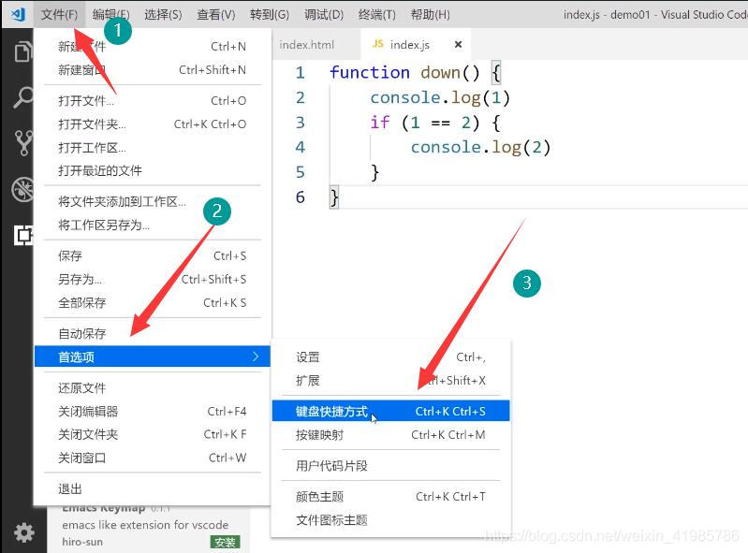Select 键盘快捷方式 in the submenu

click(390, 411)
